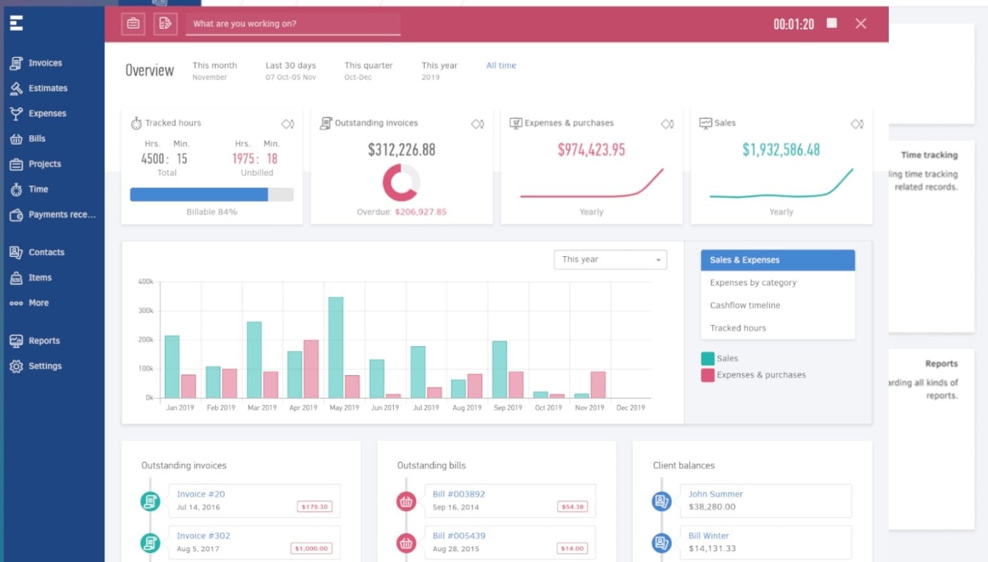The height and width of the screenshot is (562, 988).
Task: Stop the running timer
Action: click(832, 23)
